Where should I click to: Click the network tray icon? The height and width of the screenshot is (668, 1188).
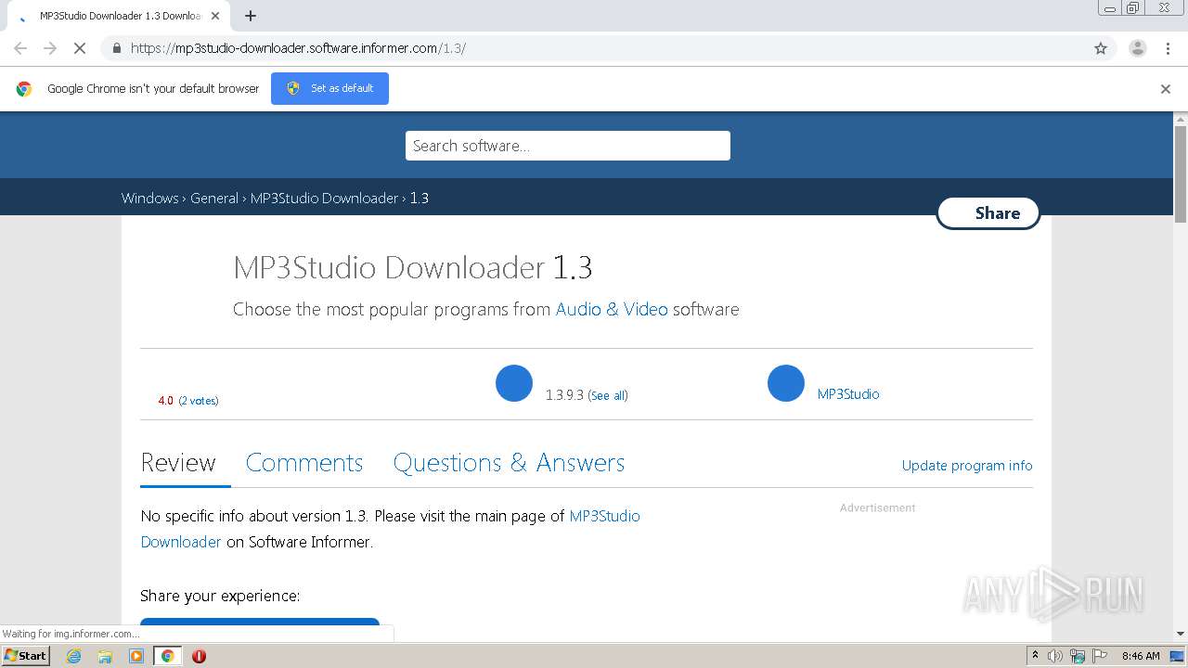click(x=1078, y=656)
